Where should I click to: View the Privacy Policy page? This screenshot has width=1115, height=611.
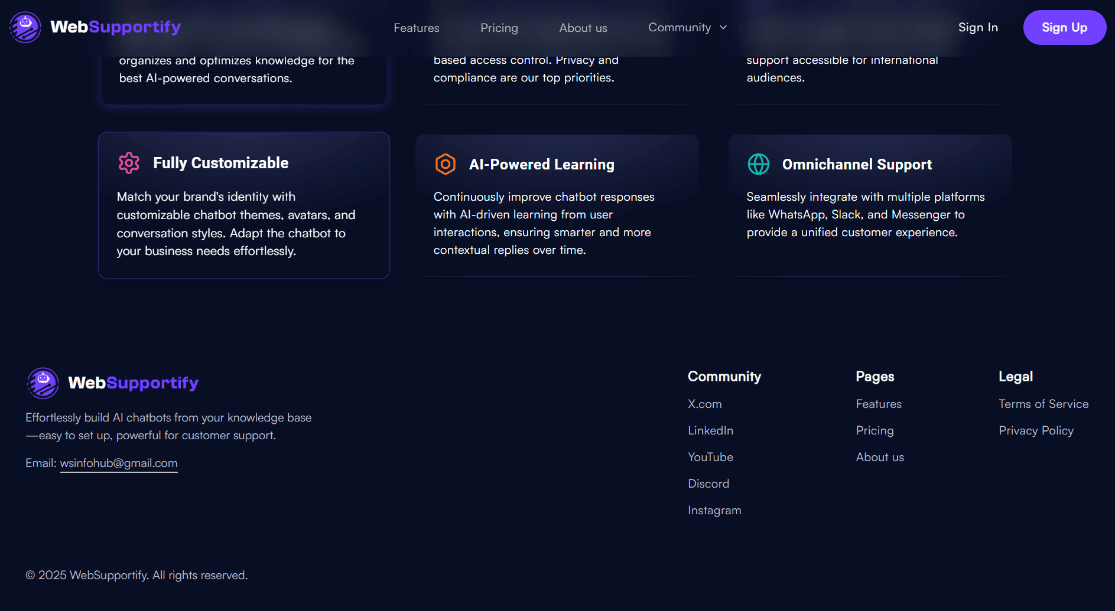1036,430
